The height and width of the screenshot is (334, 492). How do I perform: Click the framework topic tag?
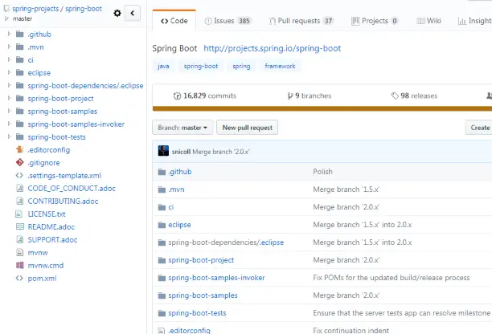[281, 66]
